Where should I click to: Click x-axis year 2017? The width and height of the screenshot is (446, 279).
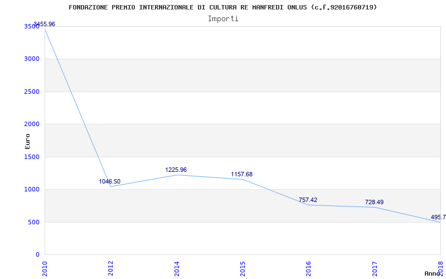(375, 269)
